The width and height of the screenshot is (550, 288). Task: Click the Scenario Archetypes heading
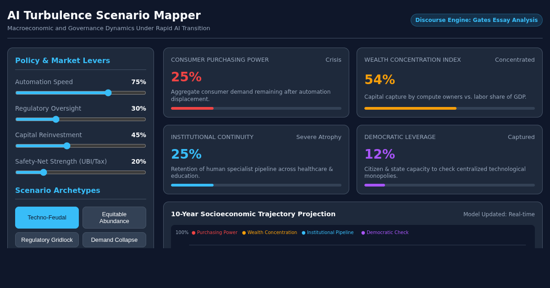57,190
